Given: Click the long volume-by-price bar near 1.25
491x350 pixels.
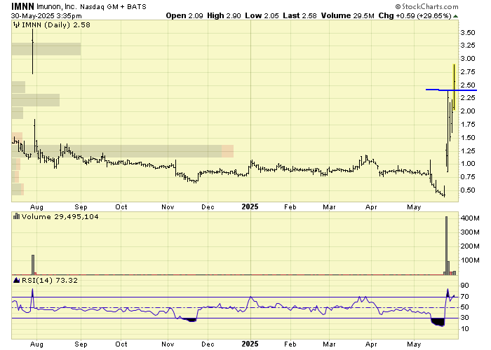Looking at the screenshot, I should click(123, 151).
